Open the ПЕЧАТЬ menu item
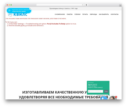 point(85,14)
